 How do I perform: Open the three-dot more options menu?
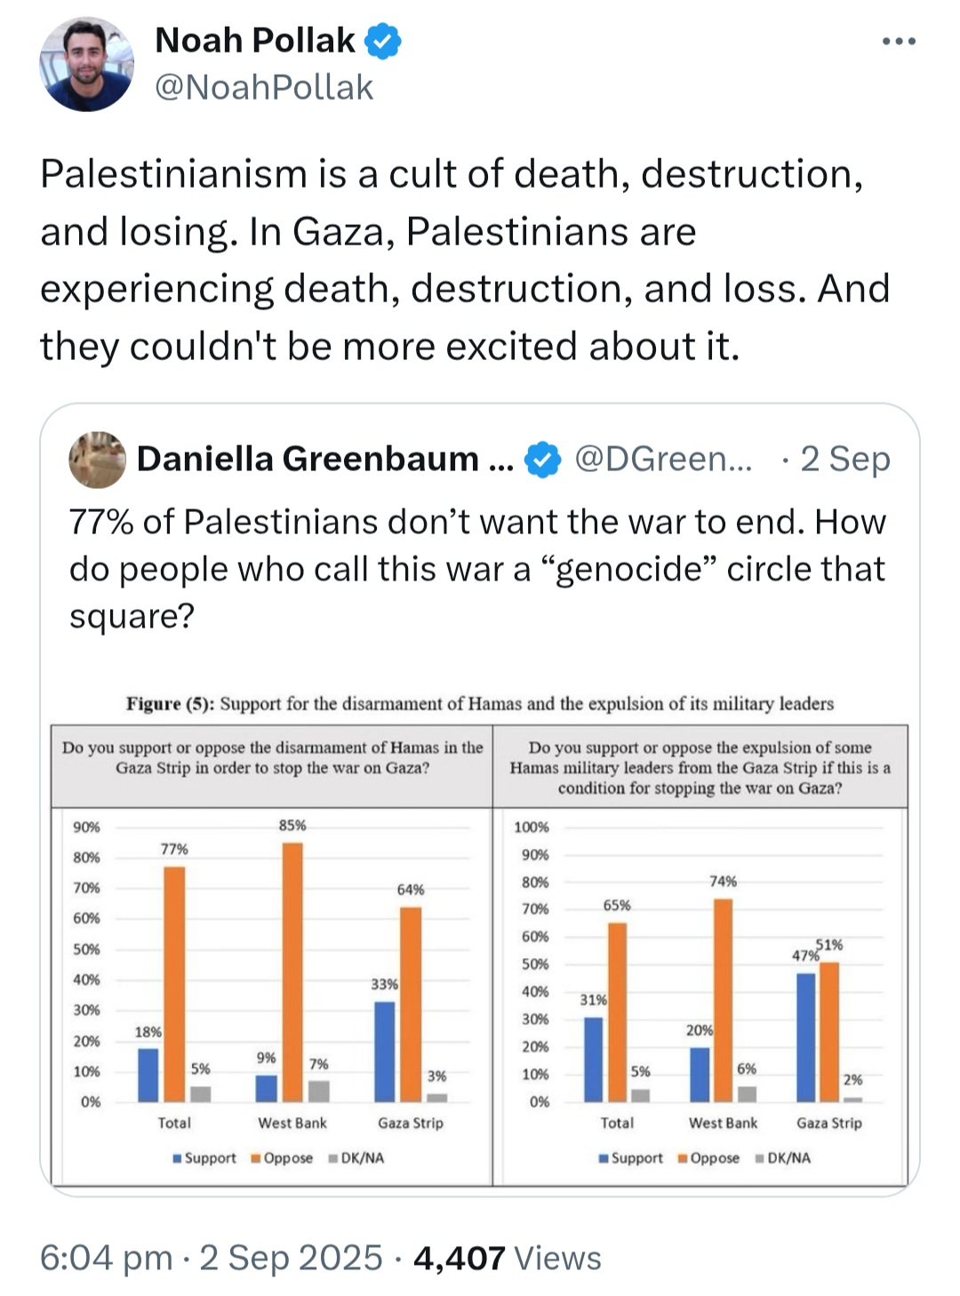click(899, 42)
